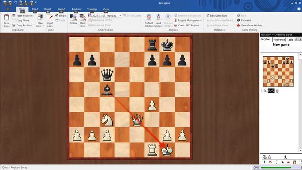
Task: Search for the position Online
Action: [74, 19]
